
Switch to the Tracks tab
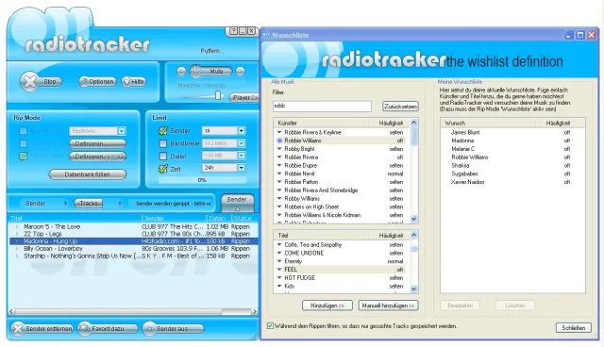pyautogui.click(x=89, y=203)
